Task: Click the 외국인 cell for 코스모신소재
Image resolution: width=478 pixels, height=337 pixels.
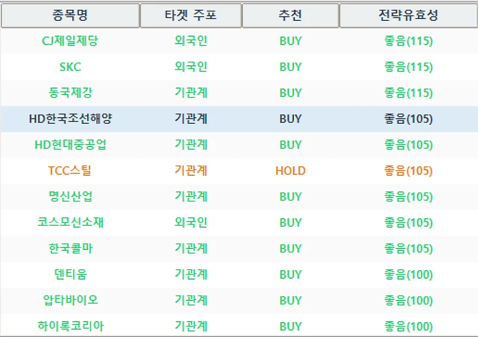Action: (x=191, y=222)
